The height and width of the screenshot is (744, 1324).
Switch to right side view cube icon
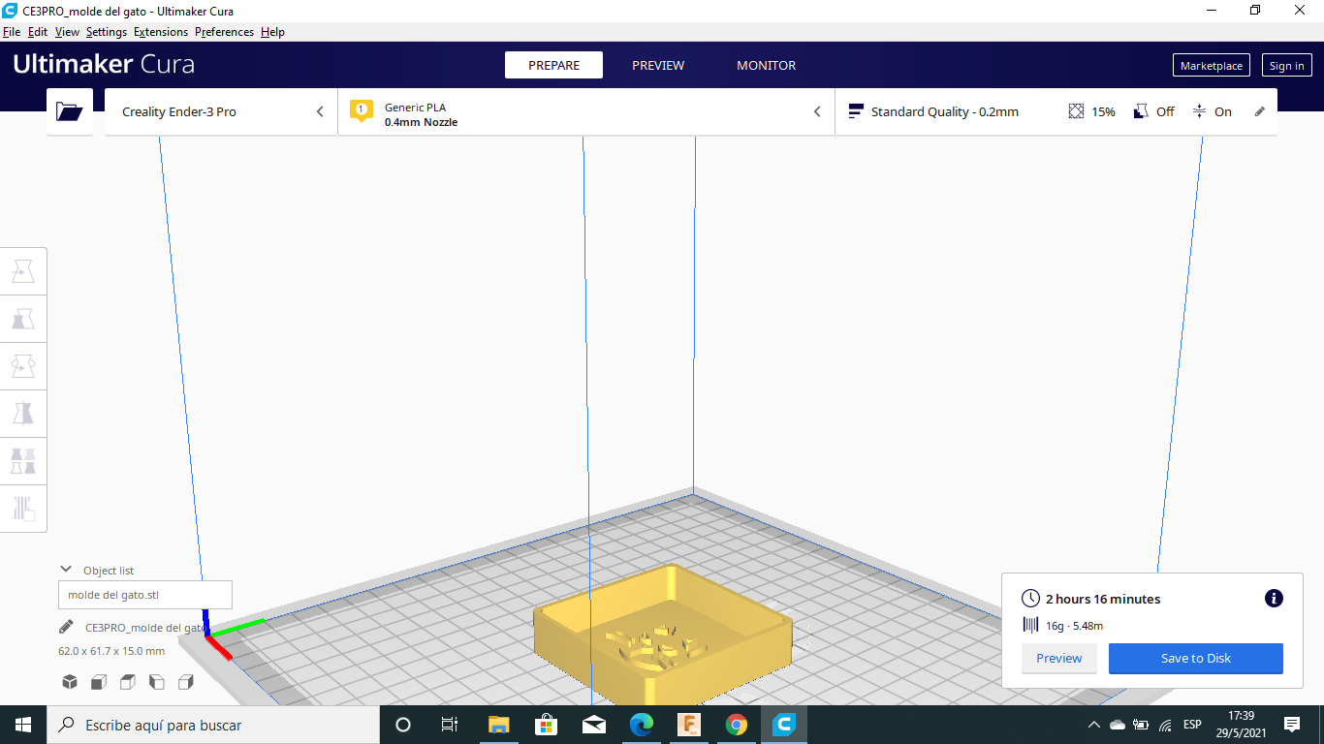[185, 682]
